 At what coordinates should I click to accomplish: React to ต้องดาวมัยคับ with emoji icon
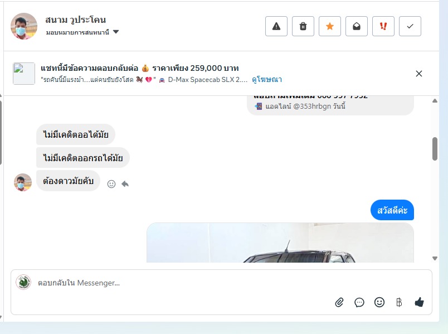coord(111,184)
